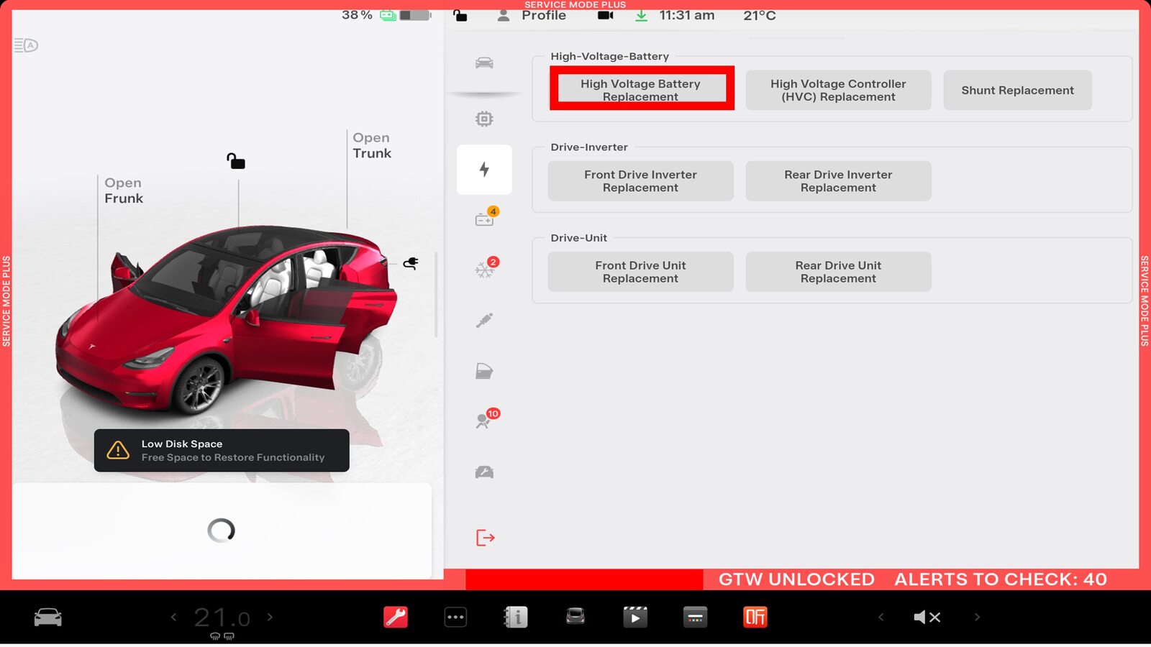Open Frunk from the car view
Viewport: 1151px width, 647px height.
(x=124, y=191)
